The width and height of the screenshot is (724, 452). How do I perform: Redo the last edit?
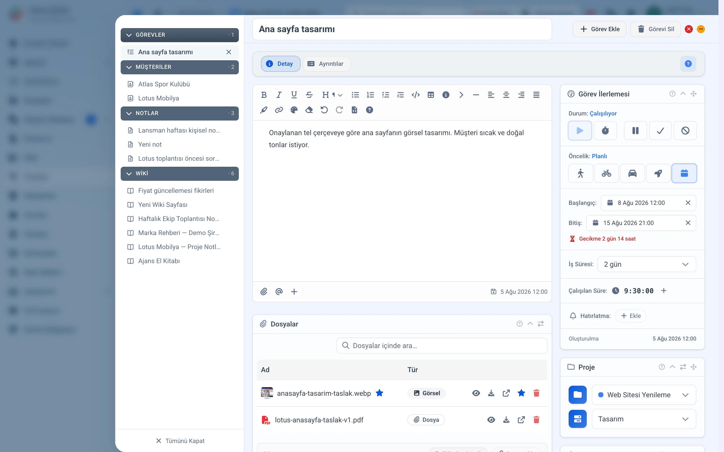(x=339, y=110)
